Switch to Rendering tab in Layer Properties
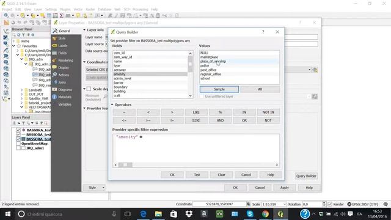 pyautogui.click(x=65, y=61)
